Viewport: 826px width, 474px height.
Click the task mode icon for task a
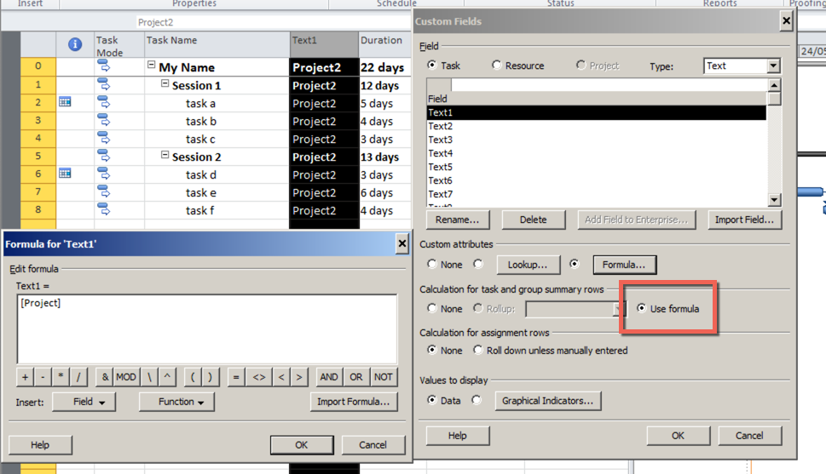click(x=104, y=102)
